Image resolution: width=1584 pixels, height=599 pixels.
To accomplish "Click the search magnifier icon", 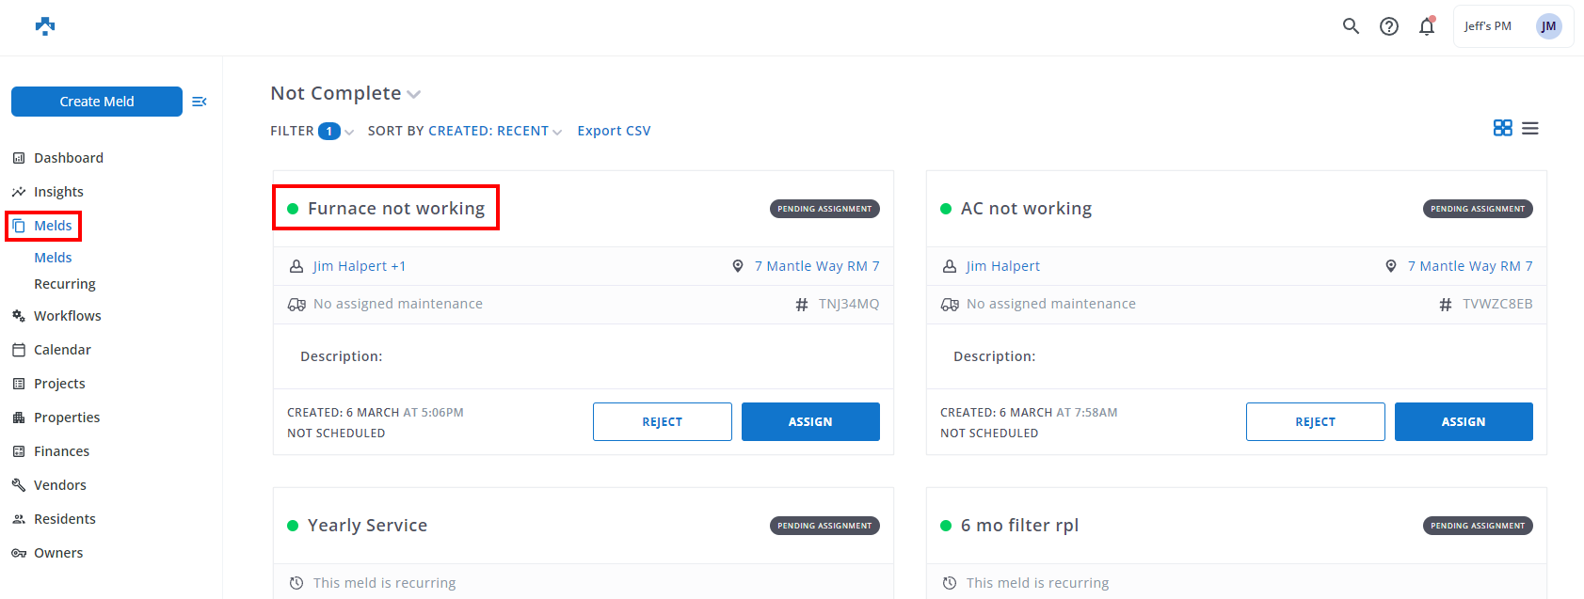I will (x=1351, y=26).
